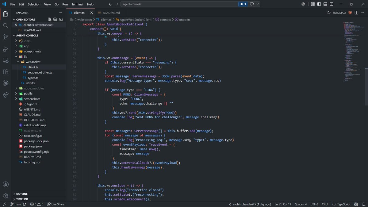Open the Run and Debug view
Screen dimensions: 368x207
[x=6, y=49]
